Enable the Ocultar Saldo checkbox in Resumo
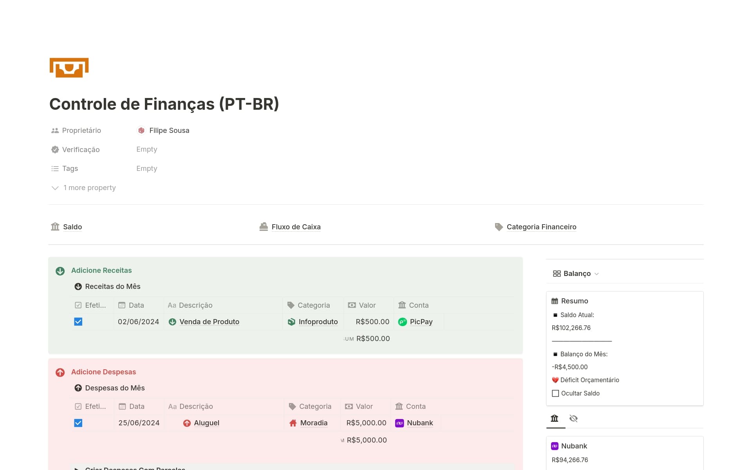This screenshot has width=752, height=470. click(x=555, y=393)
